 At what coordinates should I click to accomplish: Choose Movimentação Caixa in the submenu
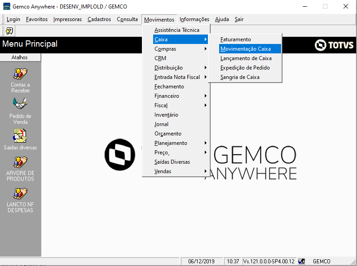pyautogui.click(x=250, y=49)
